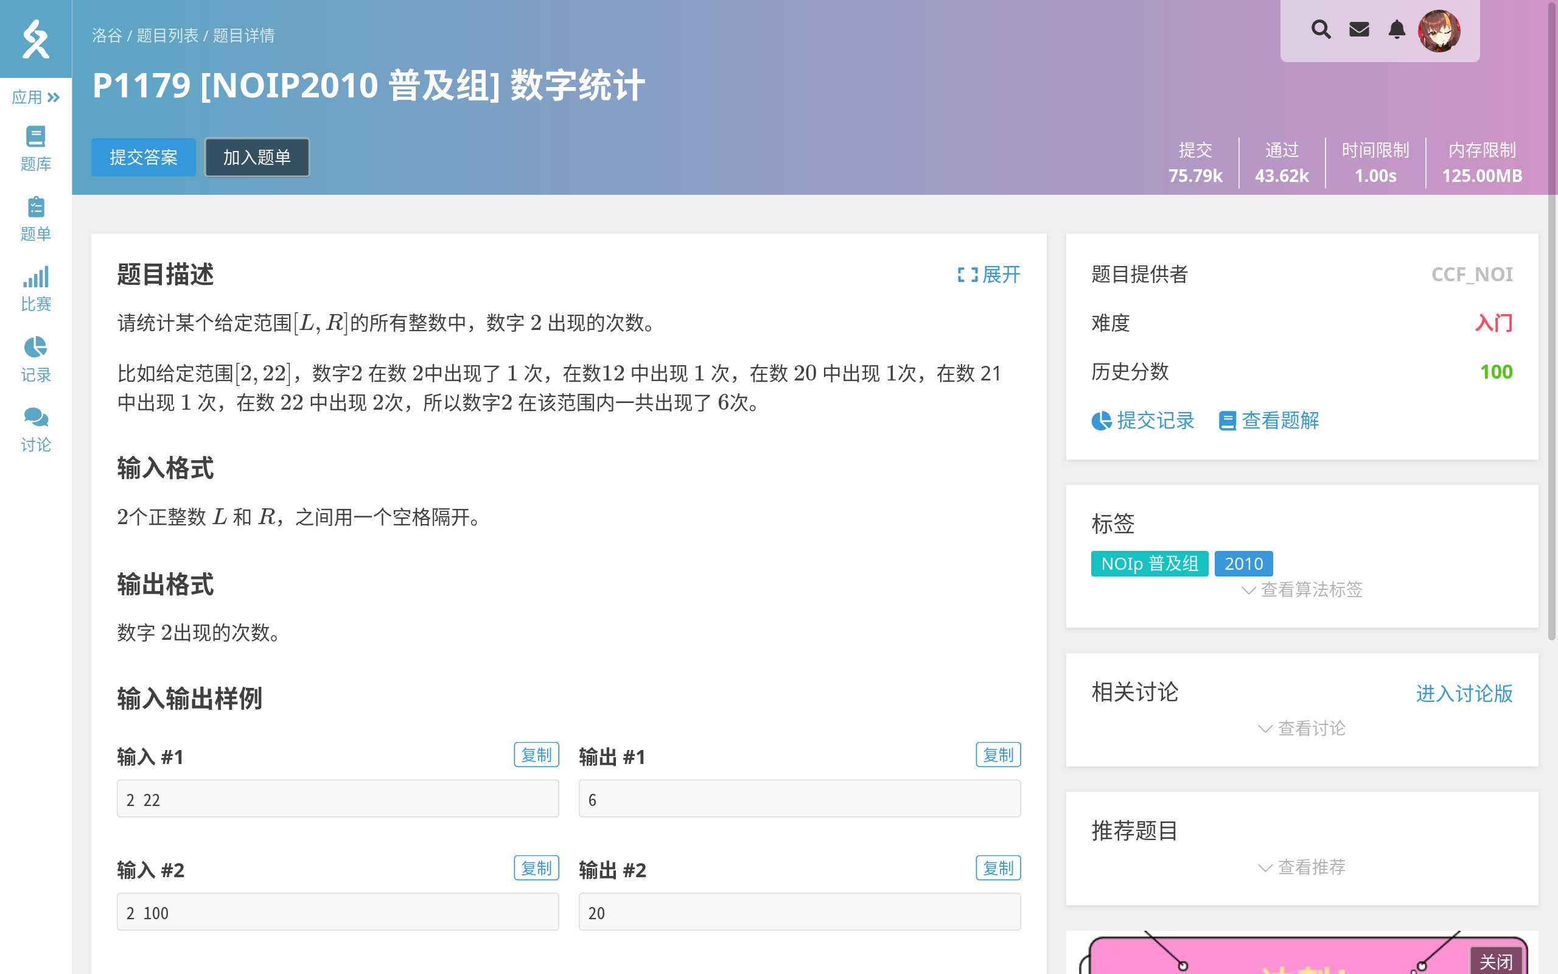
Task: Copy 输入 #1 sample with 复制
Action: pyautogui.click(x=536, y=754)
